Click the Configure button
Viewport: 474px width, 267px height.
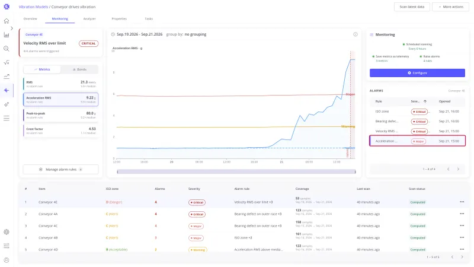click(417, 73)
